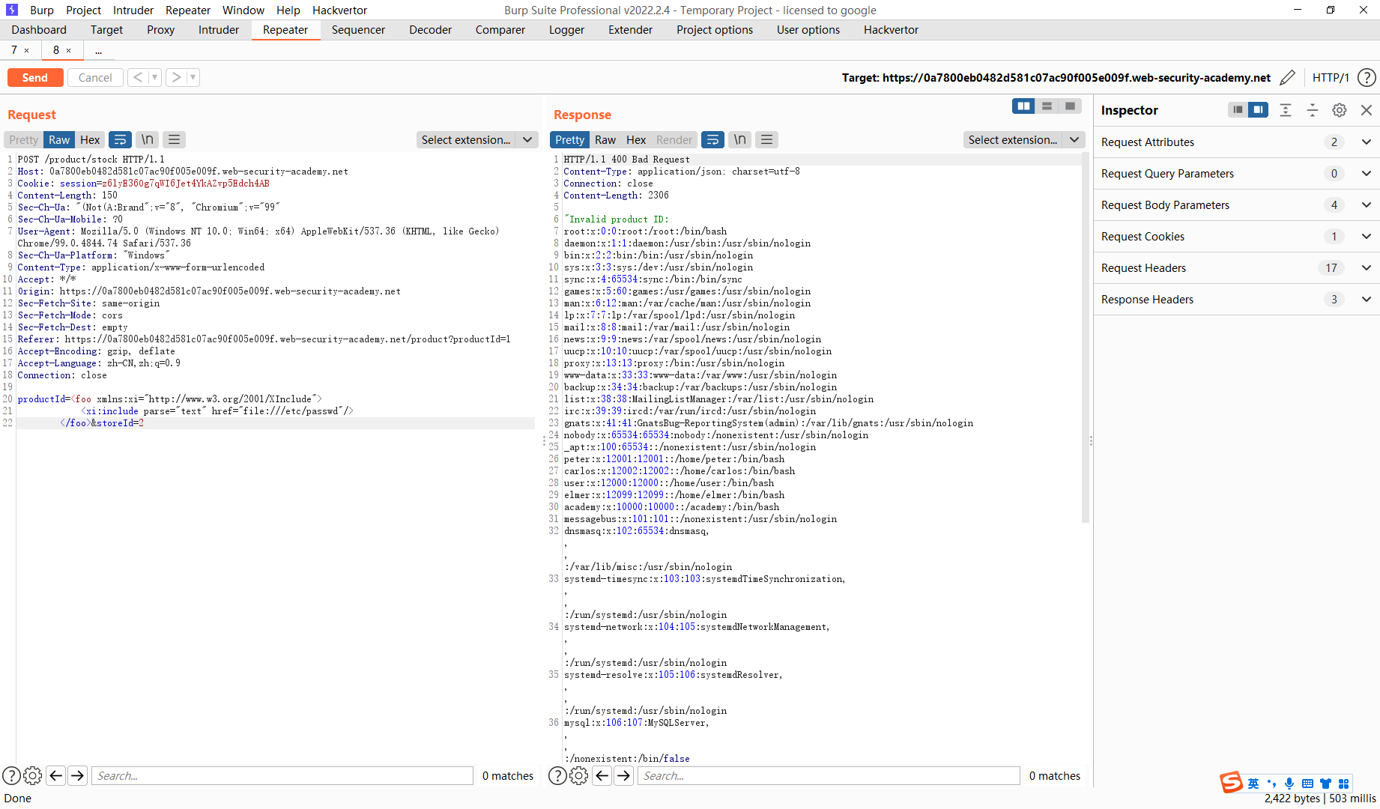Switch the response view to Hex
This screenshot has width=1380, height=809.
pos(635,139)
